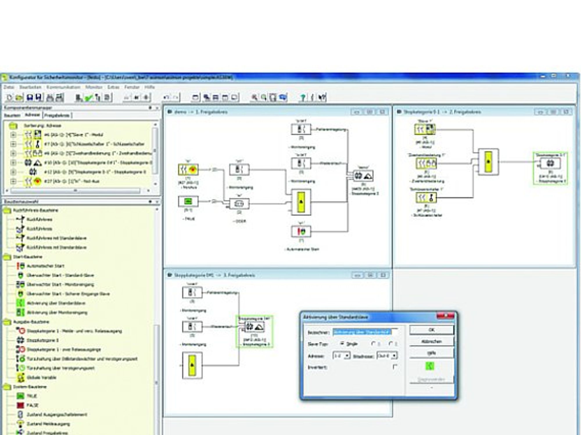
Task: Expand the #9 Zweihandbedienung tree node
Action: [13, 153]
